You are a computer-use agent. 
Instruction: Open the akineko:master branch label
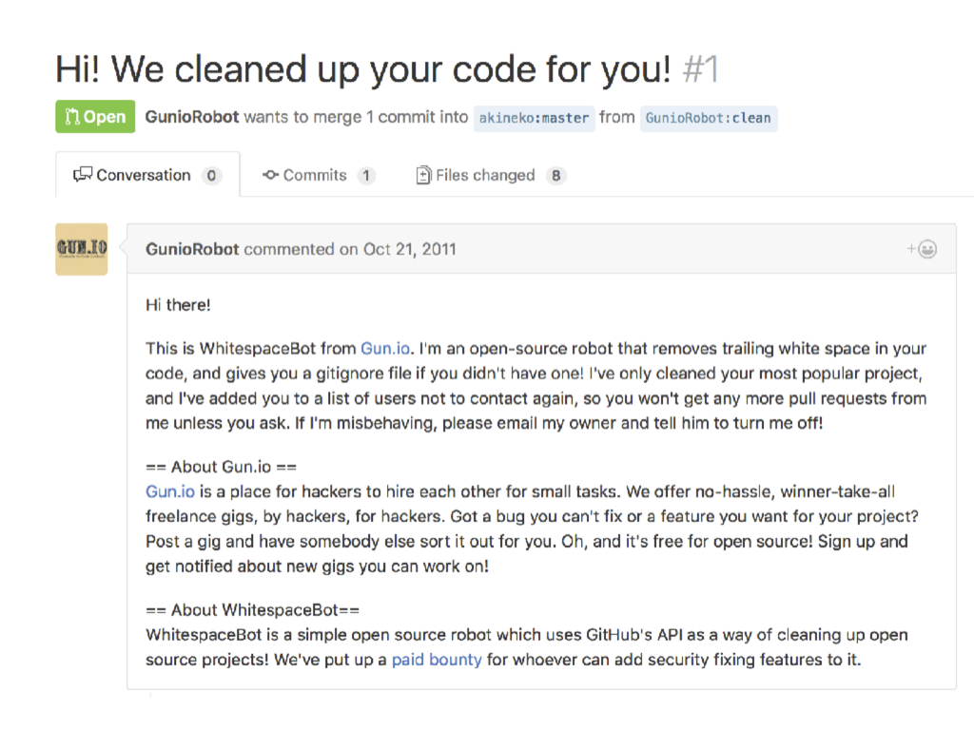click(x=535, y=118)
